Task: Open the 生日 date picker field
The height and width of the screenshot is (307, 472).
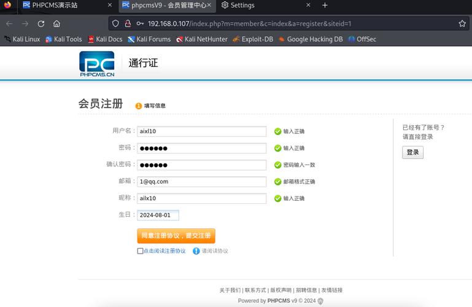Action: point(158,215)
